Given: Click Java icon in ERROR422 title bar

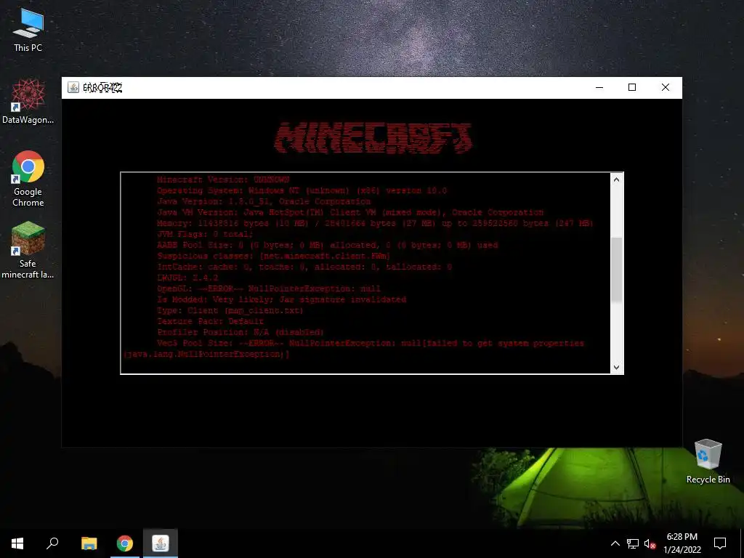Looking at the screenshot, I should 73,87.
